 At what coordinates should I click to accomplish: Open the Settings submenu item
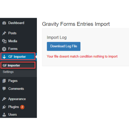[8, 72]
